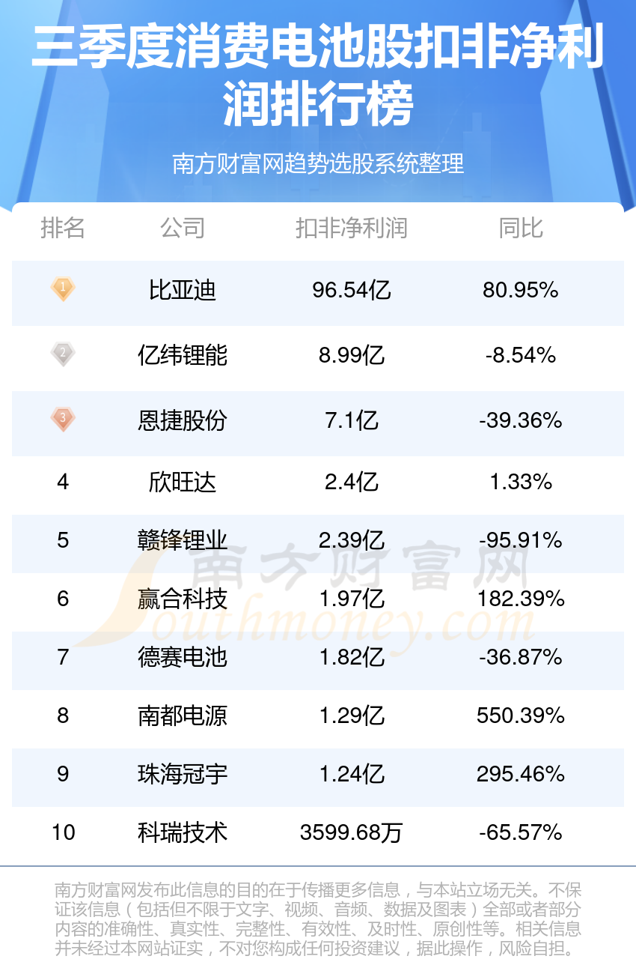Click 欣旺达 in rank 4 row
This screenshot has height=974, width=636.
[183, 482]
